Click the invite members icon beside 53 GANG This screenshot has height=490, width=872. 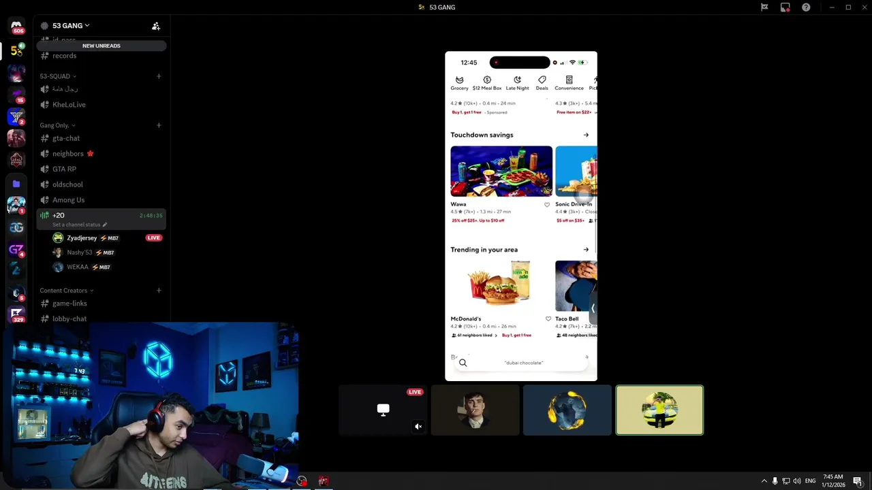pyautogui.click(x=156, y=26)
